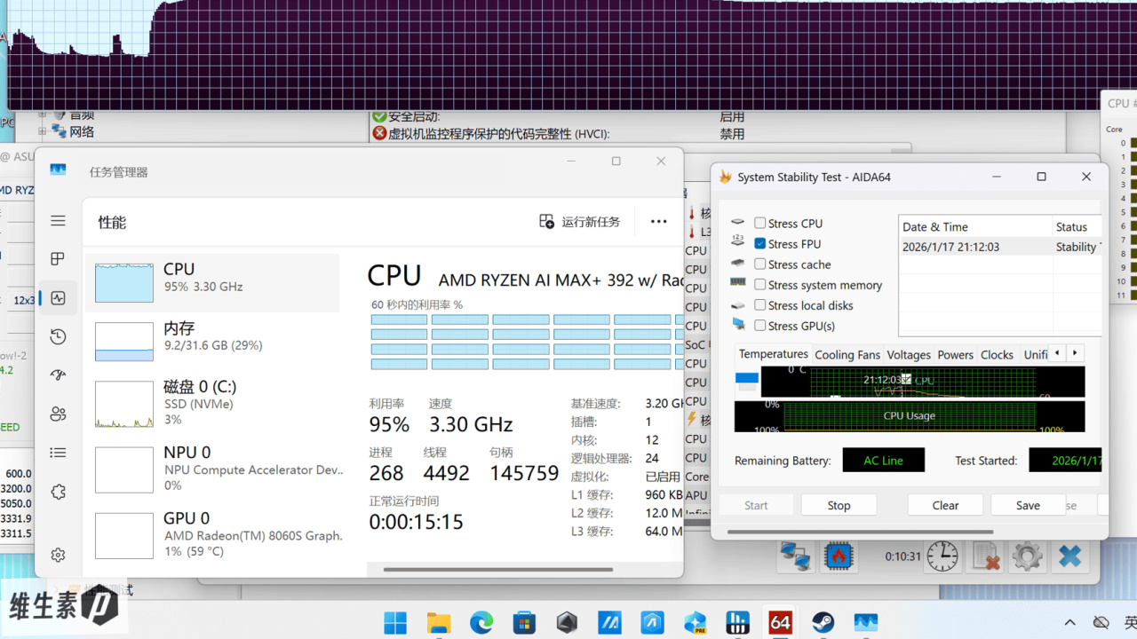This screenshot has height=639, width=1137.
Task: Click the AIDA64 taskbar icon
Action: 780,622
